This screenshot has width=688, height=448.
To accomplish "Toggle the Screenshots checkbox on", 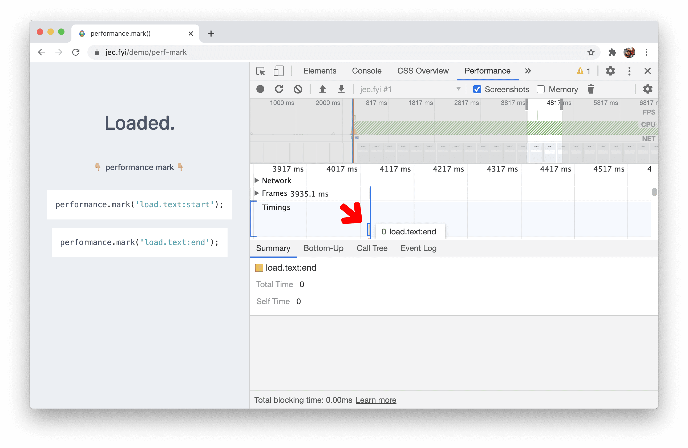I will point(477,89).
